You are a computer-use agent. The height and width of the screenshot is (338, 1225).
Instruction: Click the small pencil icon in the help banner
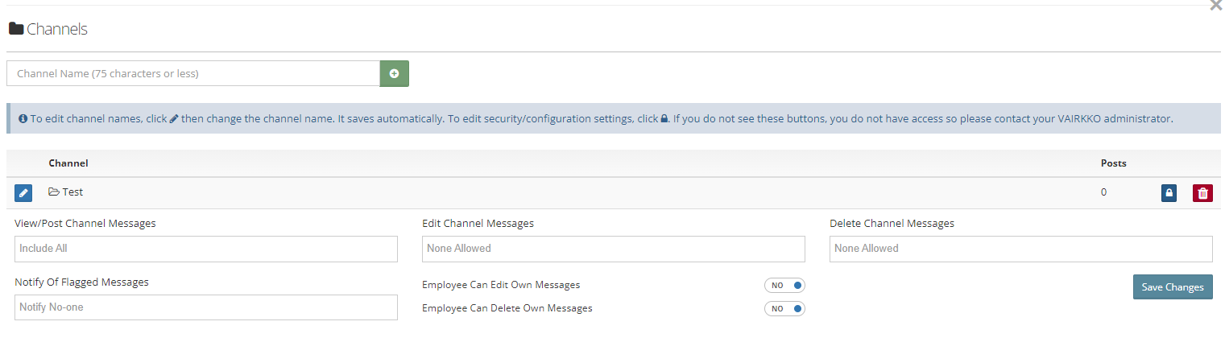(x=174, y=118)
